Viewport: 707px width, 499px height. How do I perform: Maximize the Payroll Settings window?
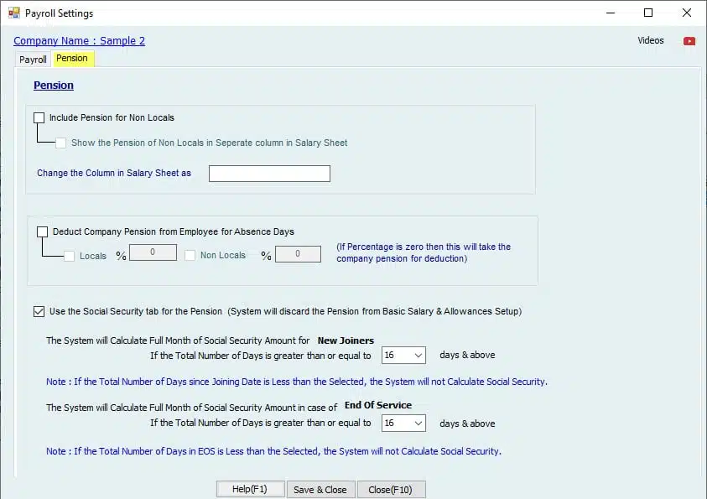click(x=648, y=13)
